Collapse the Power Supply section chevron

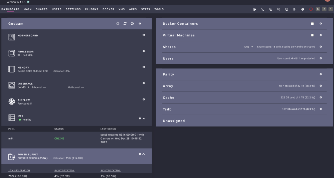(144, 154)
